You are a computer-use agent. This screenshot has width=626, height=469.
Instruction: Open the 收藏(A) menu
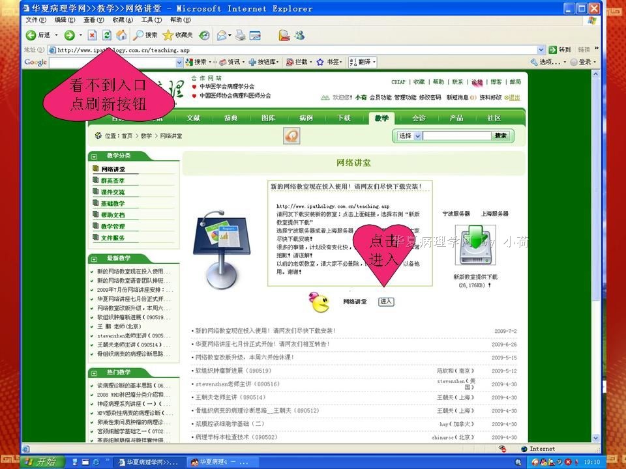point(123,20)
